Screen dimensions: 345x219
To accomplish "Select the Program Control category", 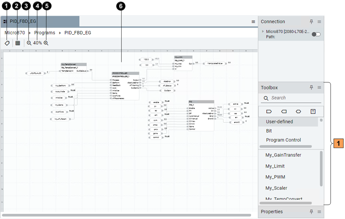I will point(283,140).
